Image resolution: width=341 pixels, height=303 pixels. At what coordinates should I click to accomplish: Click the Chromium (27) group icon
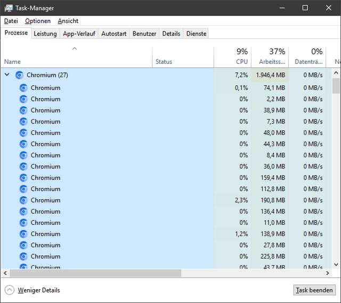[19, 75]
